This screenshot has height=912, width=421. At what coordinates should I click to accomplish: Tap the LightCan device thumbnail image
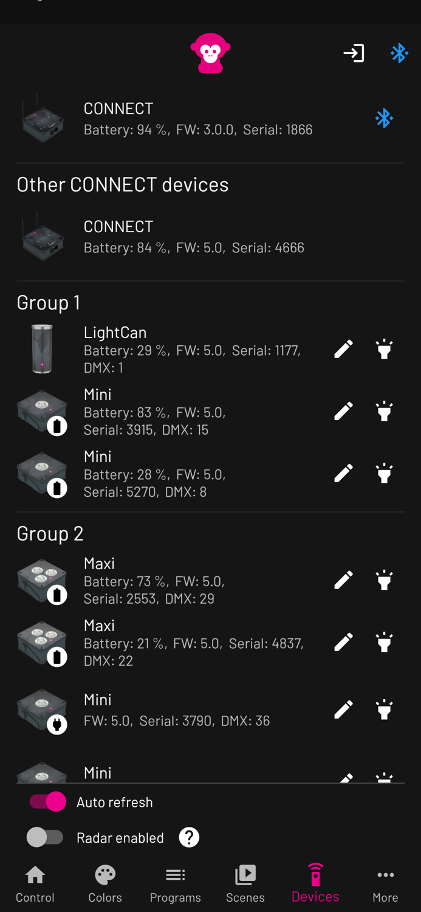(42, 349)
